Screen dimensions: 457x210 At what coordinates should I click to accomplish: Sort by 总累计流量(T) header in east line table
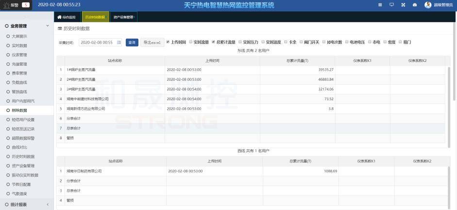pos(297,60)
